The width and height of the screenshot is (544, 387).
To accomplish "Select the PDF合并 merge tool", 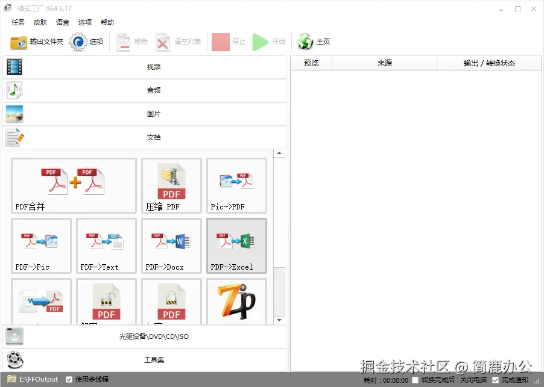I will [73, 185].
